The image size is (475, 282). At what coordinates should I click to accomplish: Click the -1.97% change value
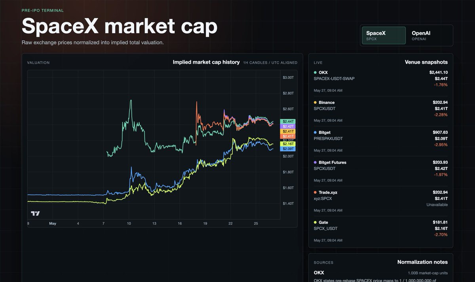pyautogui.click(x=441, y=175)
